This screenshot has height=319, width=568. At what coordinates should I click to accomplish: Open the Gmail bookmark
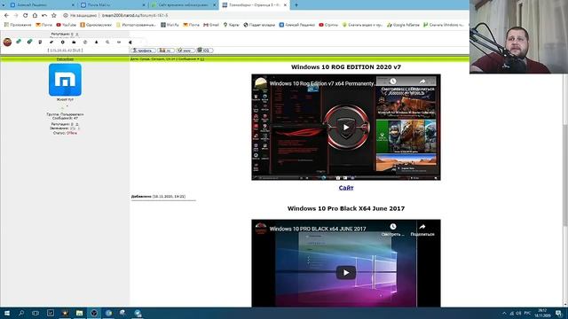click(211, 25)
